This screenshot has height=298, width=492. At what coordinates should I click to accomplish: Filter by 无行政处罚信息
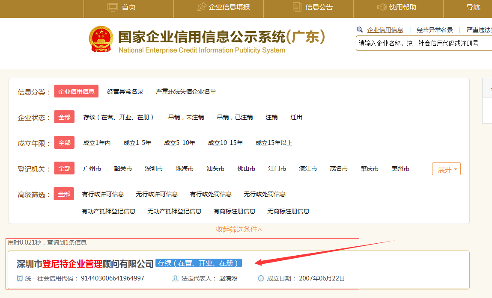[x=265, y=194]
